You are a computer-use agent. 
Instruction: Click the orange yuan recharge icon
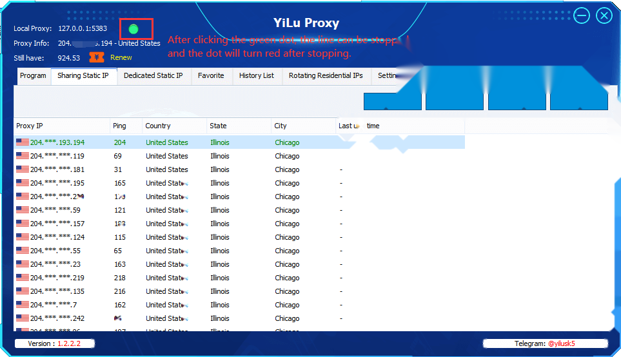(96, 58)
